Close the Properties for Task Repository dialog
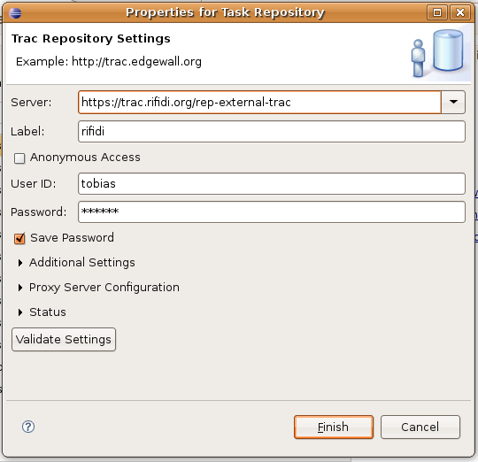This screenshot has width=478, height=462. click(x=460, y=12)
